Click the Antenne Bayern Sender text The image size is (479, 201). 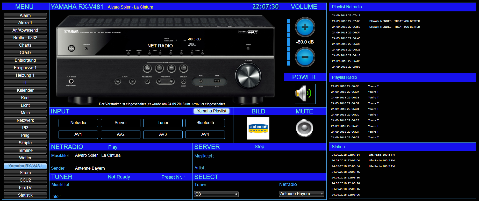(90, 168)
